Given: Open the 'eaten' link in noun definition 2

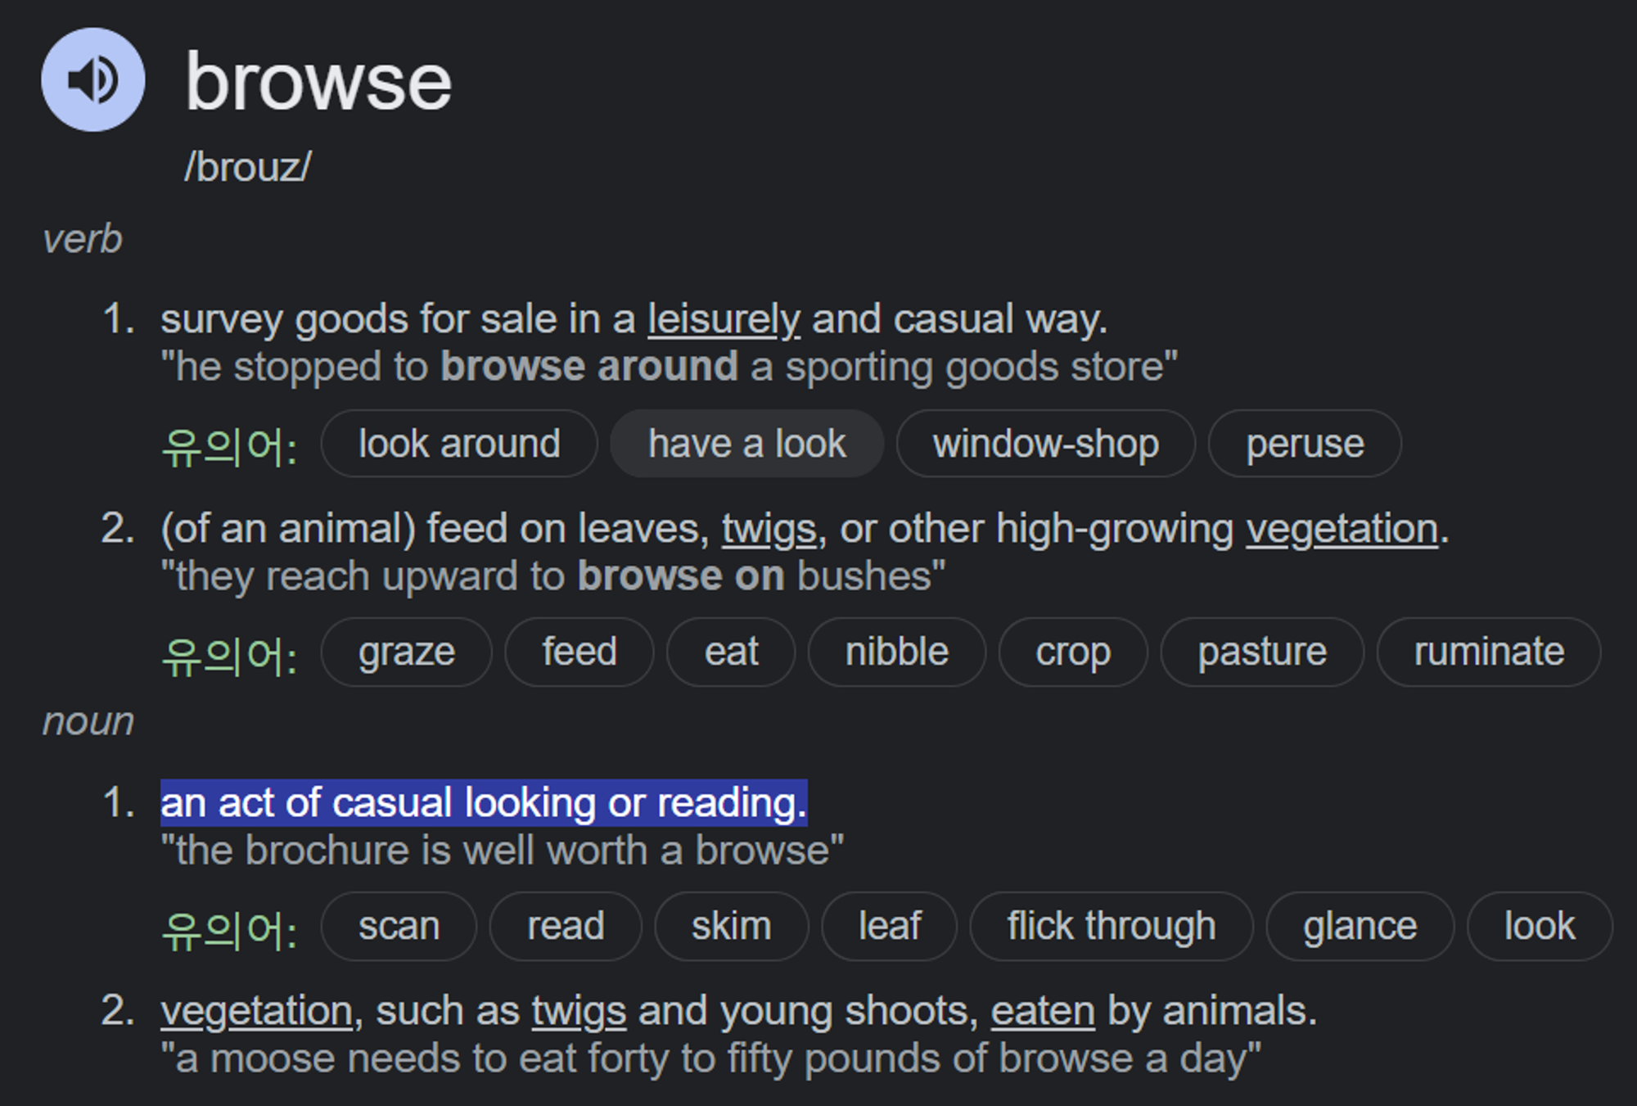Looking at the screenshot, I should (1043, 1011).
